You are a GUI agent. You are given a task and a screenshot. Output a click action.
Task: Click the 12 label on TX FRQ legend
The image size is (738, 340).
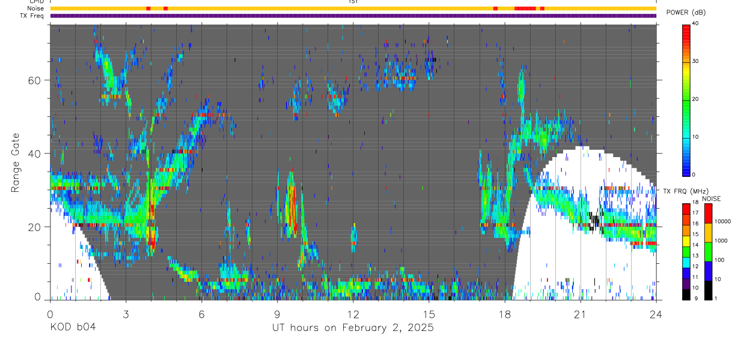click(695, 266)
